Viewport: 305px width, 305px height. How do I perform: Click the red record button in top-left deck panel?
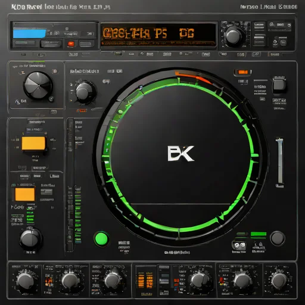click(71, 44)
